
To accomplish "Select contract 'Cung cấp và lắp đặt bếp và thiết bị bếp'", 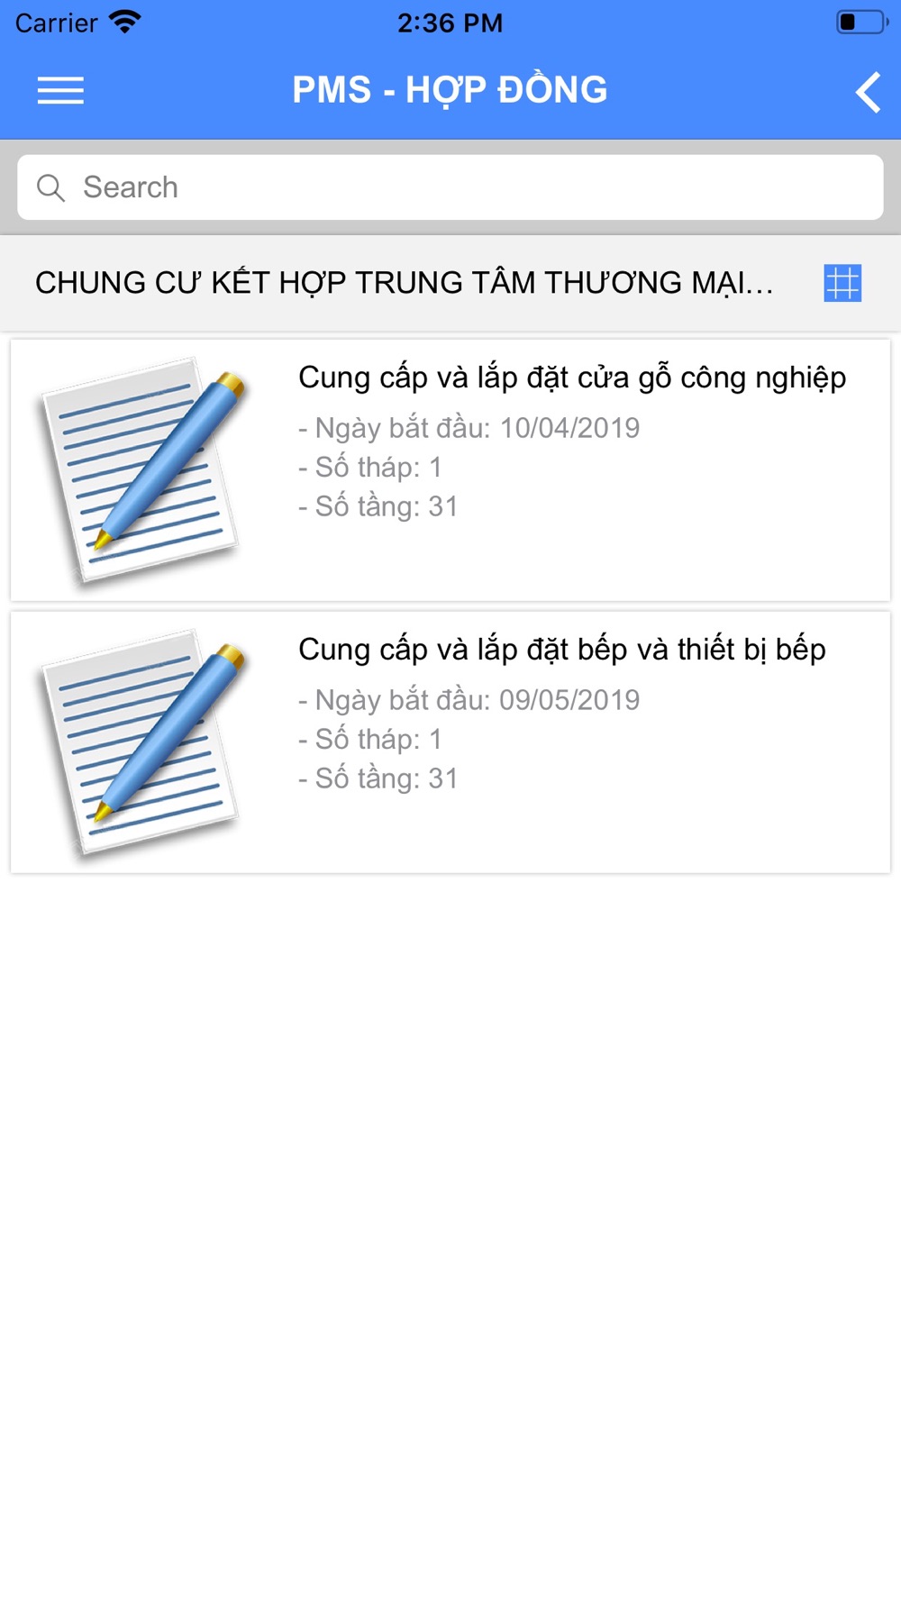I will pyautogui.click(x=562, y=650).
